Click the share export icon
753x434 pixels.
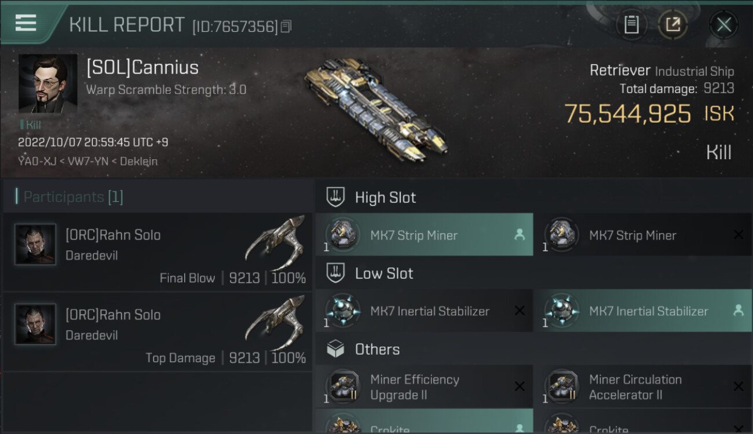pyautogui.click(x=672, y=25)
